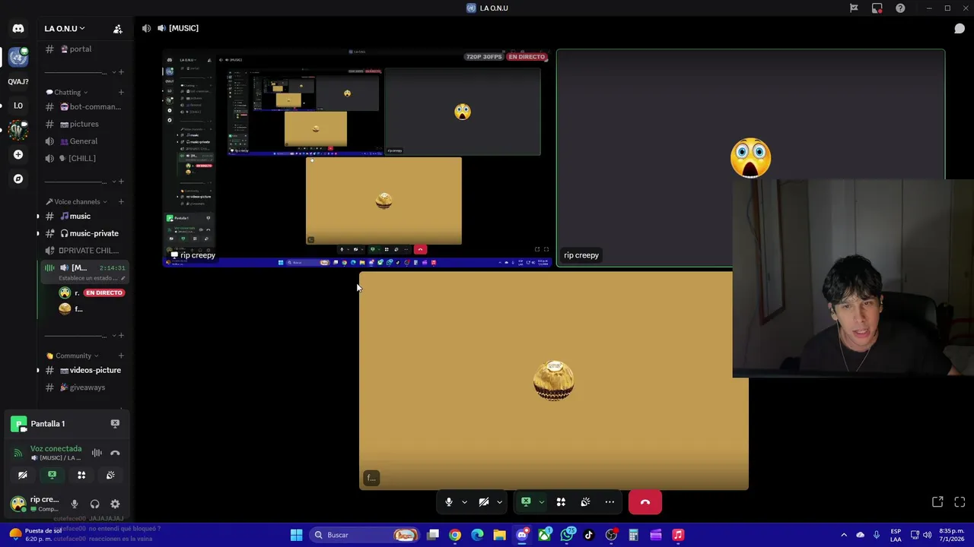Select rip creepy's live stream tile
Viewport: 974px width, 547px height.
coord(357,159)
